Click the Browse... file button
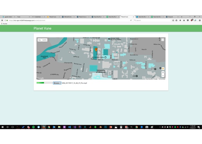This screenshot has width=202, height=144. [x=57, y=83]
